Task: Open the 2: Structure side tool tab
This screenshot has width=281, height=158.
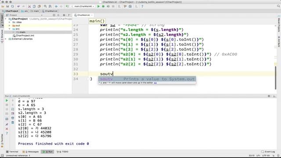Action: pos(2,36)
